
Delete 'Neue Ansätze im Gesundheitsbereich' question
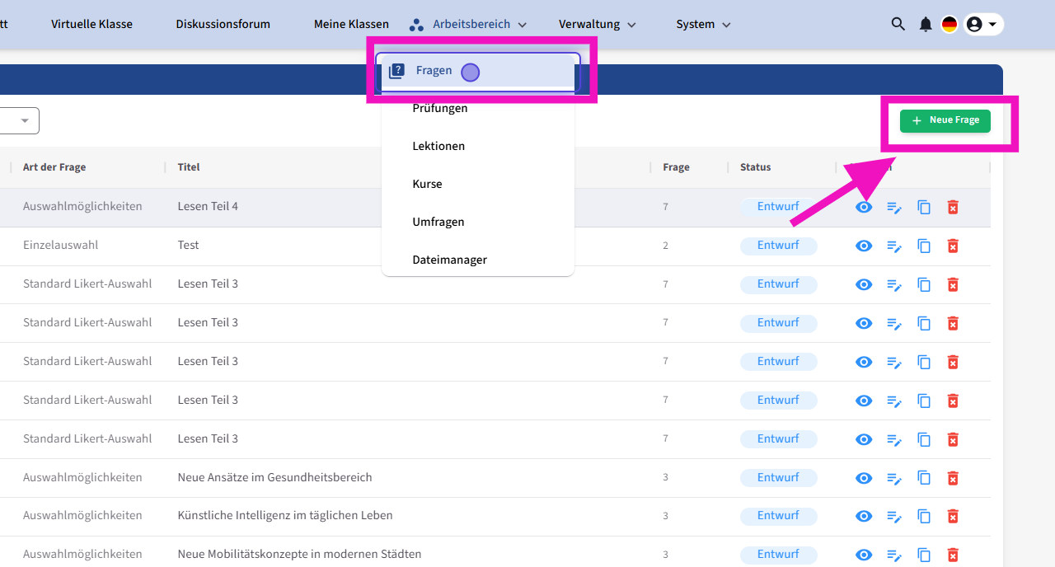[953, 478]
